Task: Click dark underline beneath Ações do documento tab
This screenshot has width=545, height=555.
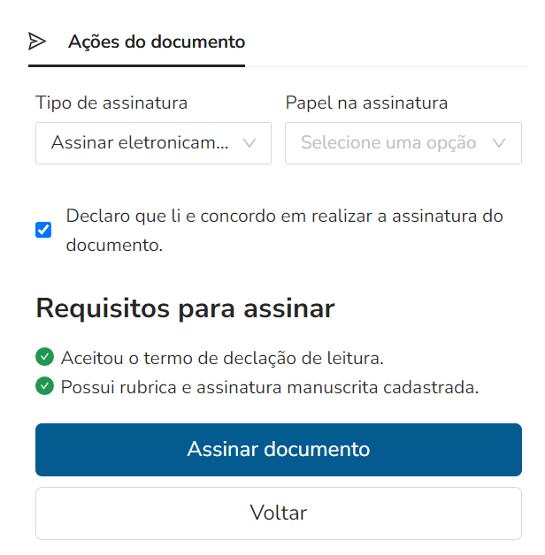Action: pyautogui.click(x=137, y=65)
